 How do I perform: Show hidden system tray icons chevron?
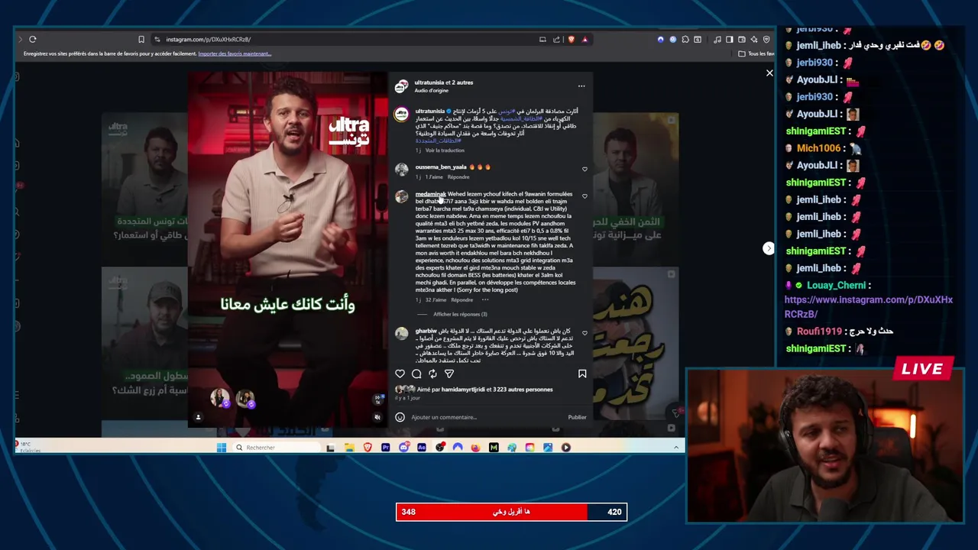(x=675, y=448)
